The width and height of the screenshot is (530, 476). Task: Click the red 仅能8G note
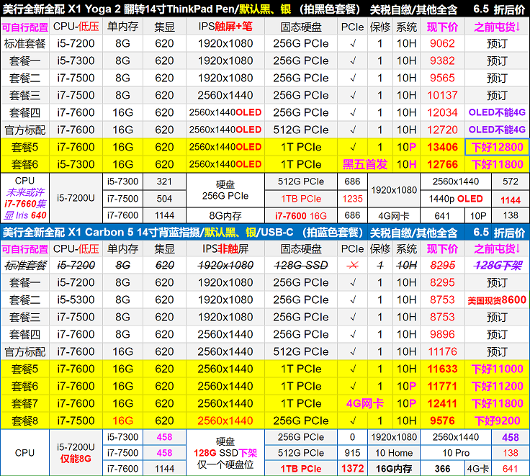pyautogui.click(x=76, y=459)
